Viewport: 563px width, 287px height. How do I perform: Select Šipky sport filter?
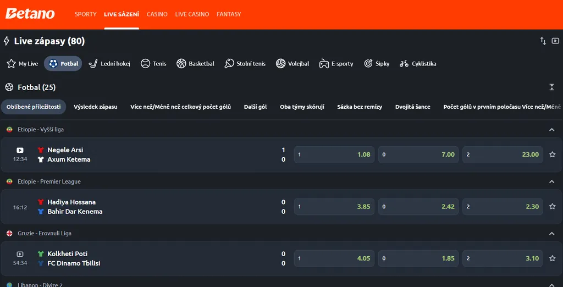pos(376,64)
